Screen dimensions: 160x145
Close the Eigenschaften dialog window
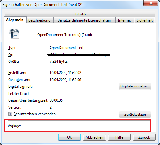(x=150, y=3)
